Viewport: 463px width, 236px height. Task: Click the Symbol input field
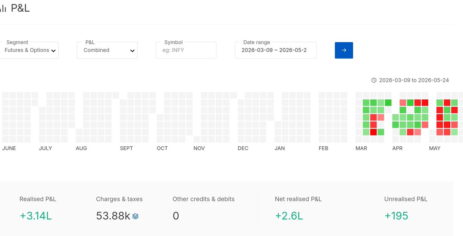pyautogui.click(x=186, y=50)
